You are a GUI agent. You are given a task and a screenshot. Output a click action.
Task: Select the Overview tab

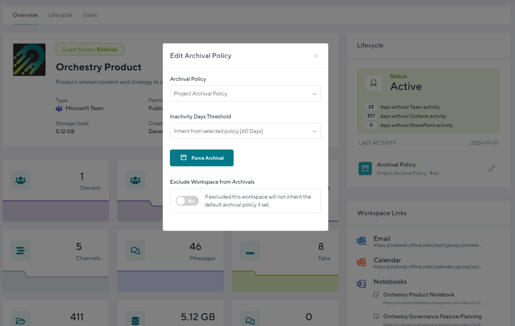click(x=25, y=15)
